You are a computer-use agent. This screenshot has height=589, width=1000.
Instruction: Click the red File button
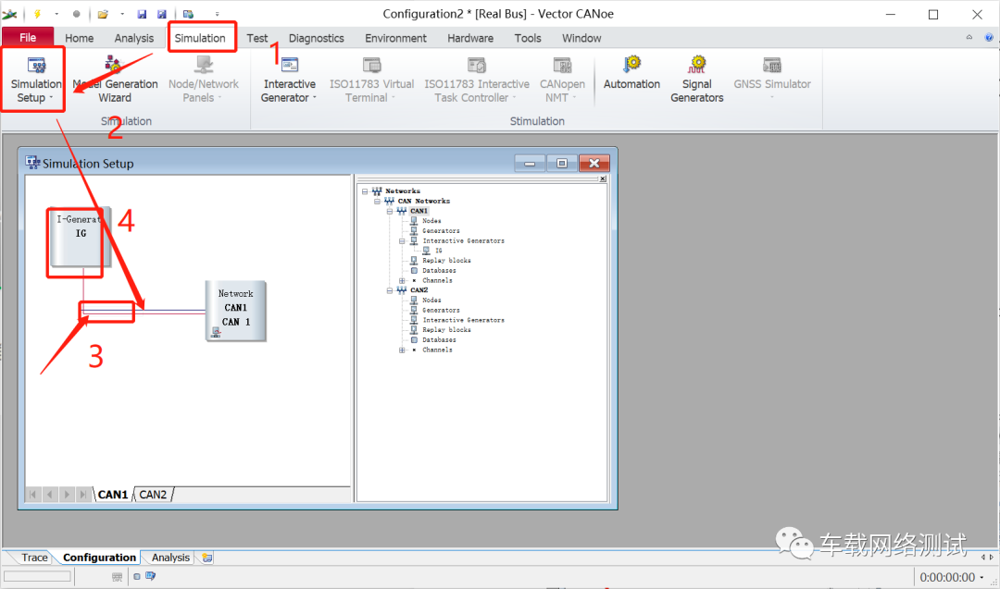click(x=28, y=38)
